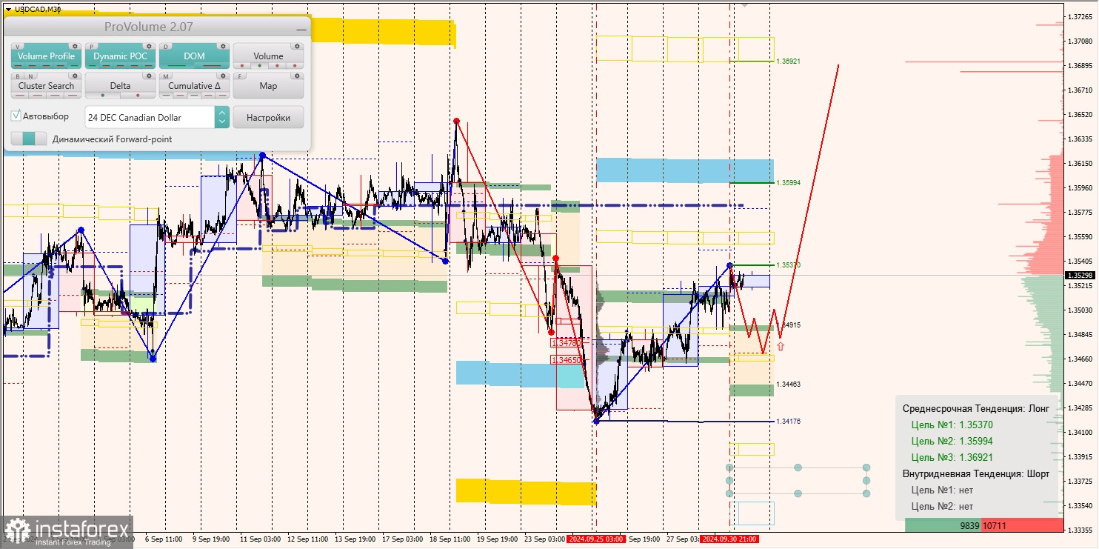Click Среднесрочная Тенденция: Лонг text
Viewport: 1099px width, 549px height.
coord(975,408)
